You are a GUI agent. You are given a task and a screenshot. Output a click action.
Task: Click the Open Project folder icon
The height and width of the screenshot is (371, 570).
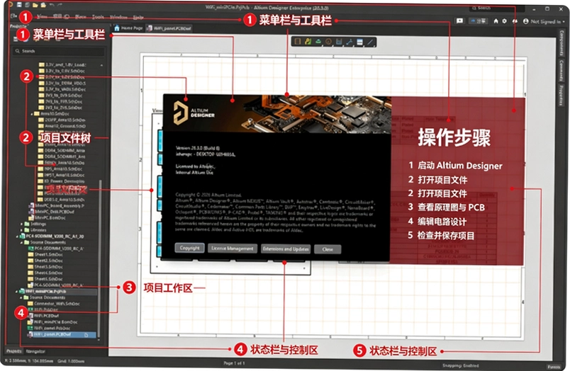coord(43,5)
